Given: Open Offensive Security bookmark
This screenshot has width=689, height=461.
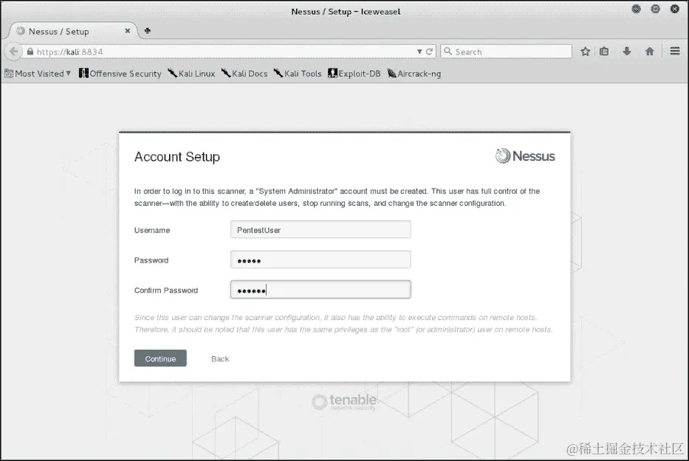Looking at the screenshot, I should (x=120, y=74).
